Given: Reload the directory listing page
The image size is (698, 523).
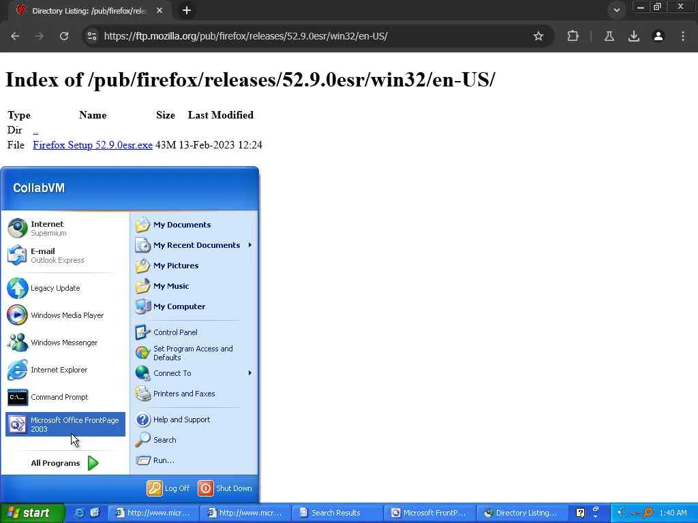Looking at the screenshot, I should coord(64,36).
